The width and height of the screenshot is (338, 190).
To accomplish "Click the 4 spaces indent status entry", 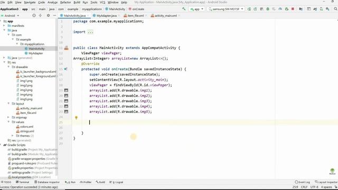I will point(326,187).
